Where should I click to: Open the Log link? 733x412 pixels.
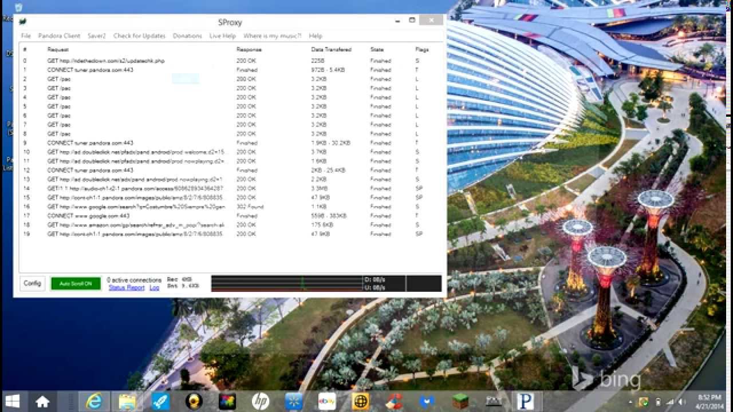click(x=154, y=287)
